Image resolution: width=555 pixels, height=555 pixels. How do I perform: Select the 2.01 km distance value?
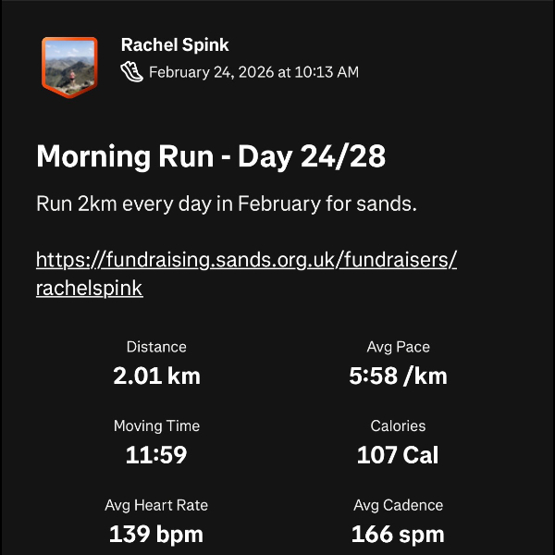tap(156, 376)
